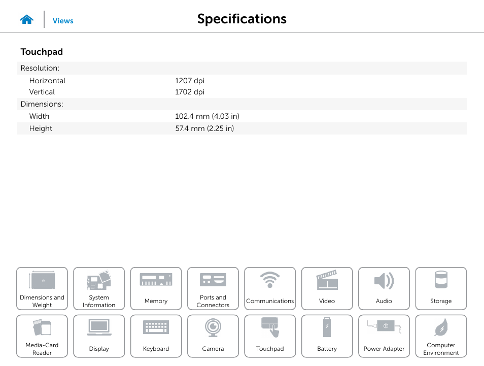Open the Keyboard specifications tile
The width and height of the screenshot is (484, 366).
pos(156,336)
